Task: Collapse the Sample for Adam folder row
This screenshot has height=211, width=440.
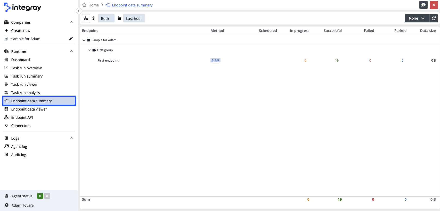Action: [x=84, y=40]
